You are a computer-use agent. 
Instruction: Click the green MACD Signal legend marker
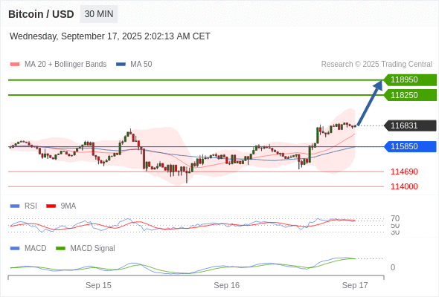click(x=60, y=249)
